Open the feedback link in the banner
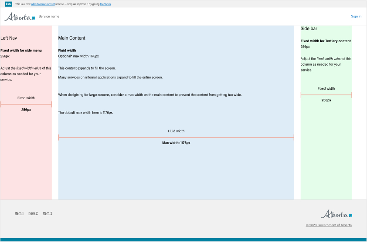The image size is (367, 242). pos(105,4)
